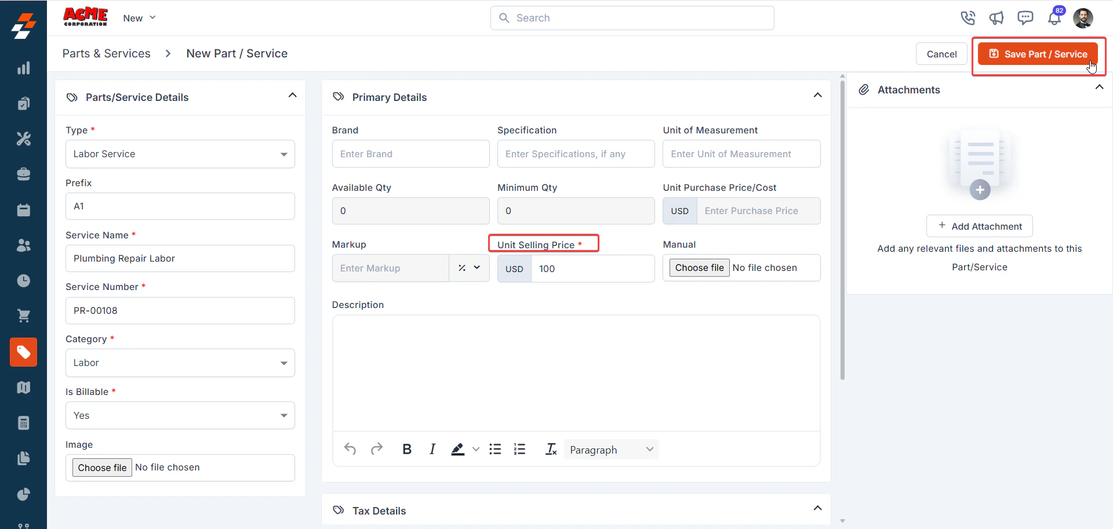1113x529 pixels.
Task: Open the wrench and screwdriver tools sidebar icon
Action: pos(23,139)
